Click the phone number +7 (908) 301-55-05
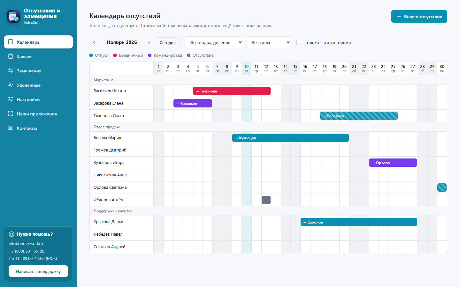The height and width of the screenshot is (287, 460). click(27, 251)
